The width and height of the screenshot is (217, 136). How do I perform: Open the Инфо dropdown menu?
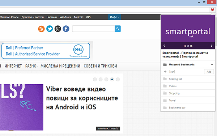click(114, 17)
